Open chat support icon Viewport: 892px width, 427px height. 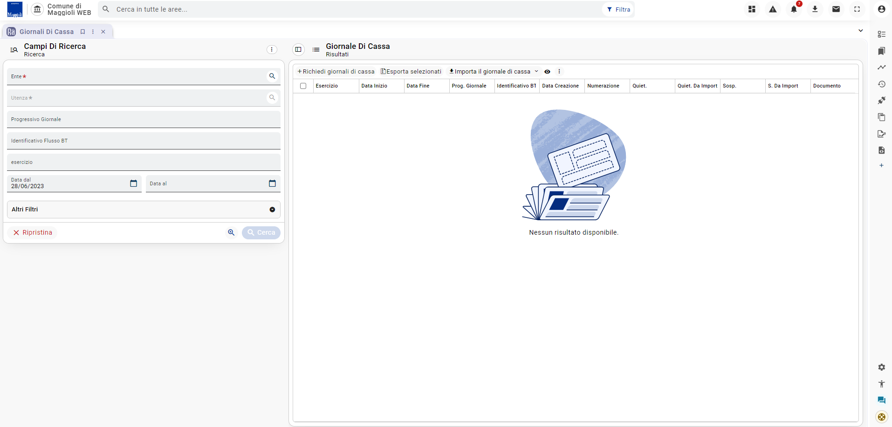pyautogui.click(x=881, y=400)
